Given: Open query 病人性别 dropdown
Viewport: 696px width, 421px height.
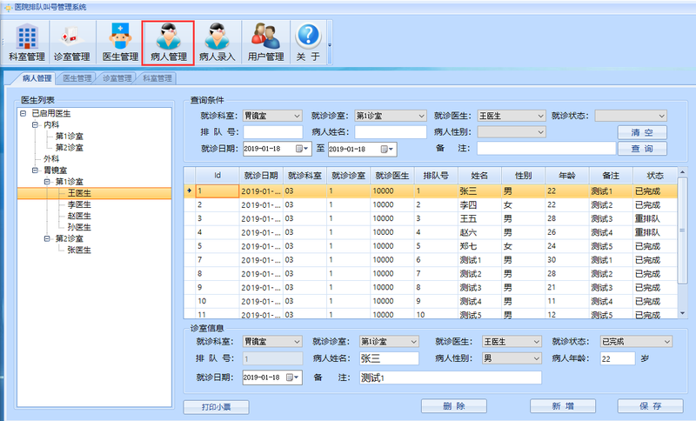Looking at the screenshot, I should point(540,131).
